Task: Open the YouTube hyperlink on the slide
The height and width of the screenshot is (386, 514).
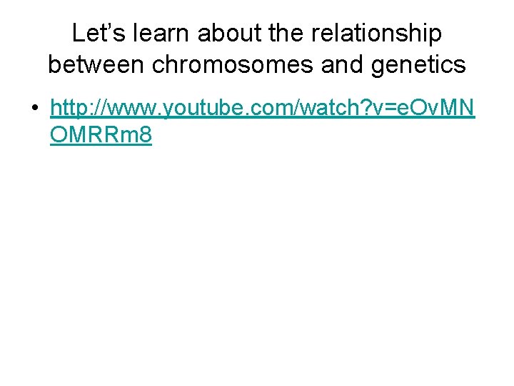Action: (x=257, y=109)
